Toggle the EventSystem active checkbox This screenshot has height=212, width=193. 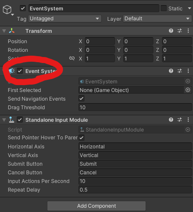(23, 8)
